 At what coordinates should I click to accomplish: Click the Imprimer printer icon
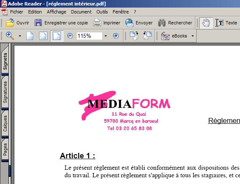97,23
